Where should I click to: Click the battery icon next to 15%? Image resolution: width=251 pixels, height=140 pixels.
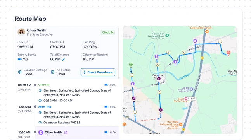(19, 59)
